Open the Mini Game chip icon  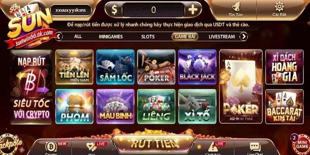coord(301,145)
